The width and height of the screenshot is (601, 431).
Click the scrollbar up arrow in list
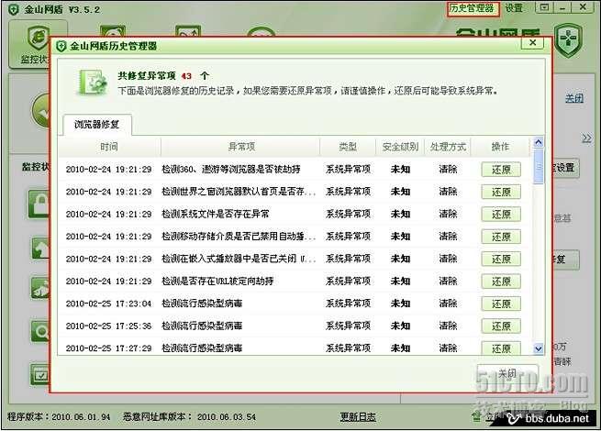click(539, 142)
